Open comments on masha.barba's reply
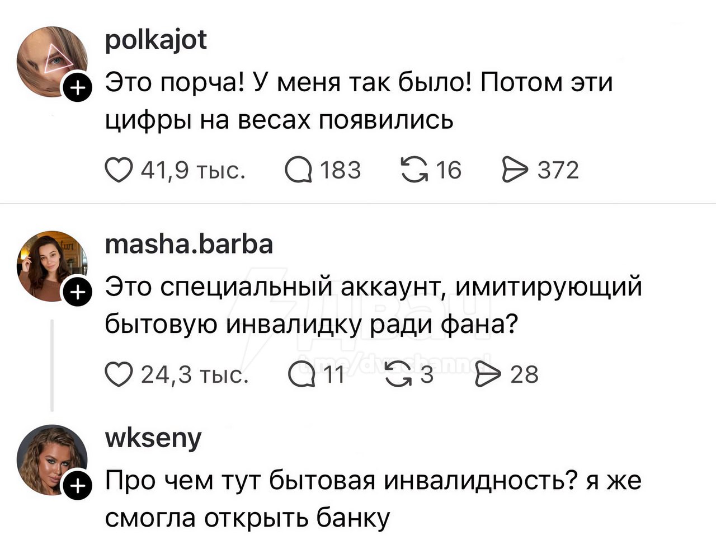 [x=300, y=374]
